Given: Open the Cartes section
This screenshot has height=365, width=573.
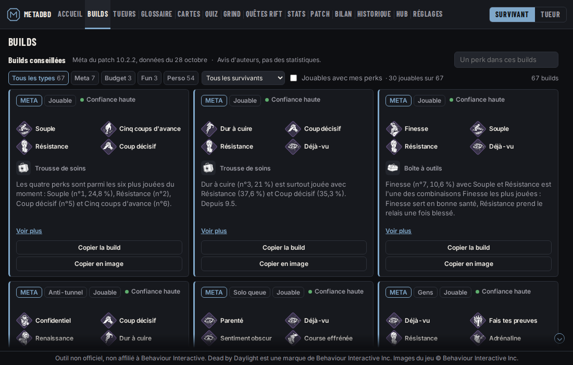Looking at the screenshot, I should coord(189,14).
